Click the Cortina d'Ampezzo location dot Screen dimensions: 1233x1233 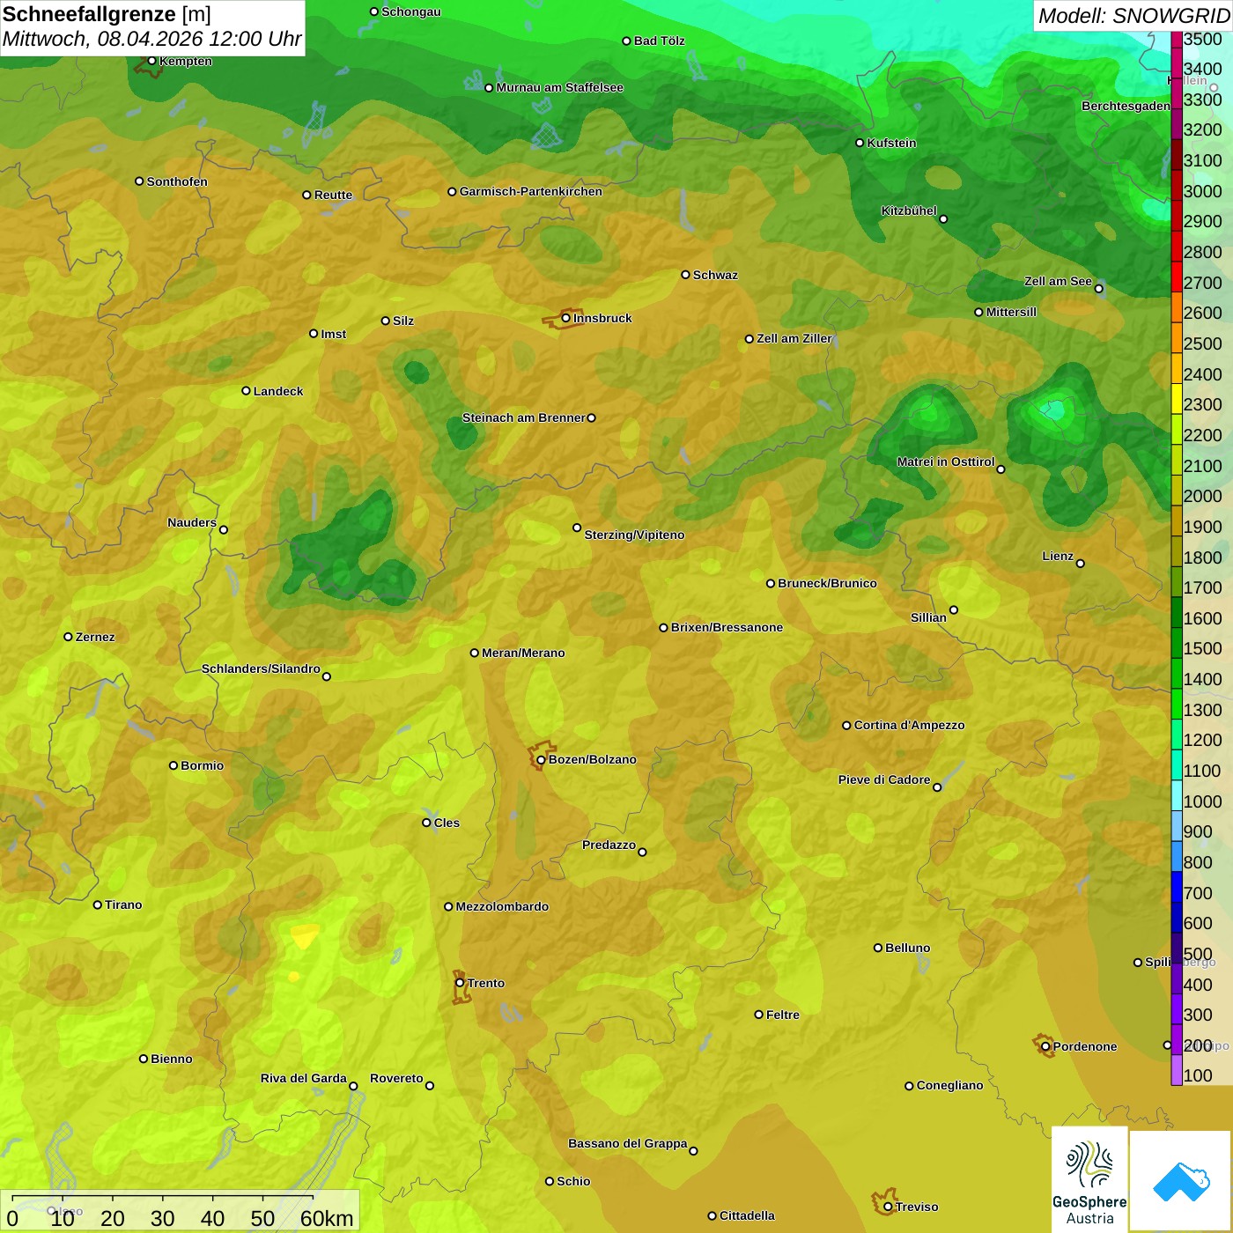pos(846,726)
